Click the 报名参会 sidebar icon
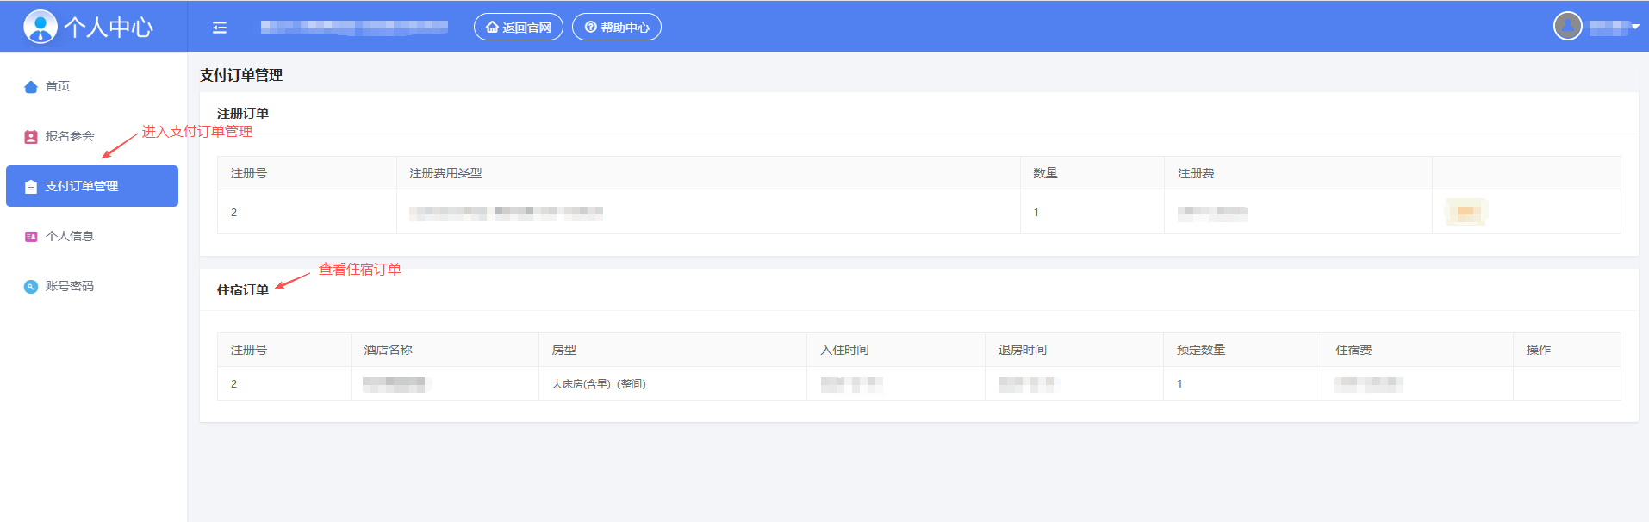This screenshot has height=522, width=1649. (31, 137)
